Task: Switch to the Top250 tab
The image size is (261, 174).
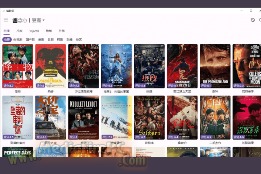Action: click(x=34, y=31)
